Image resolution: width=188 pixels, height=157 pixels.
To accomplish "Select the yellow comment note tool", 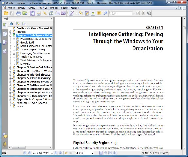I will click(99, 13).
